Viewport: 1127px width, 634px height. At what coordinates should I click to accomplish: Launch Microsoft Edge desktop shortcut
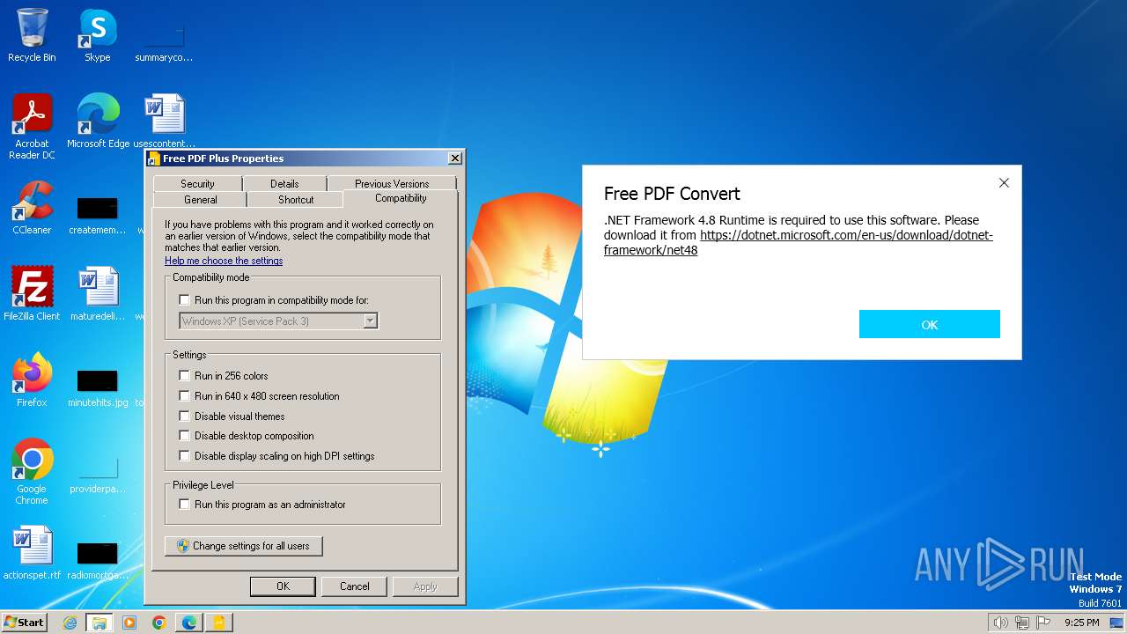coord(98,121)
